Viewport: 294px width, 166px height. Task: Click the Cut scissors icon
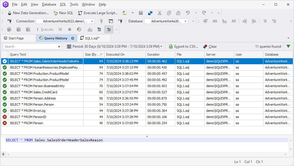(160, 13)
